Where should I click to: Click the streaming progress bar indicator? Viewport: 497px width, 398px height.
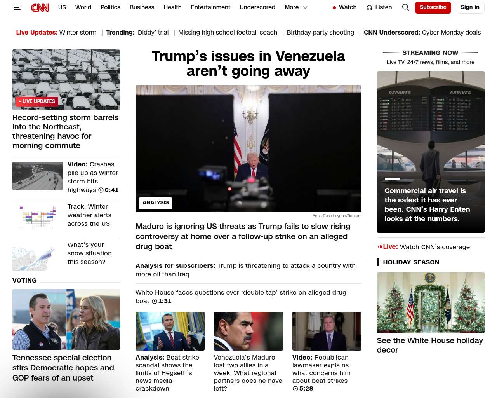[x=393, y=179]
